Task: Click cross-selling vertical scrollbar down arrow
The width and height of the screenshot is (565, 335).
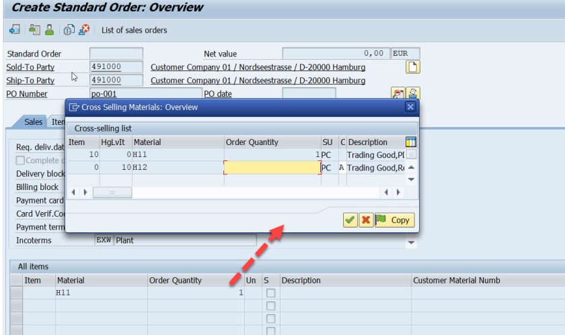Action: [411, 179]
